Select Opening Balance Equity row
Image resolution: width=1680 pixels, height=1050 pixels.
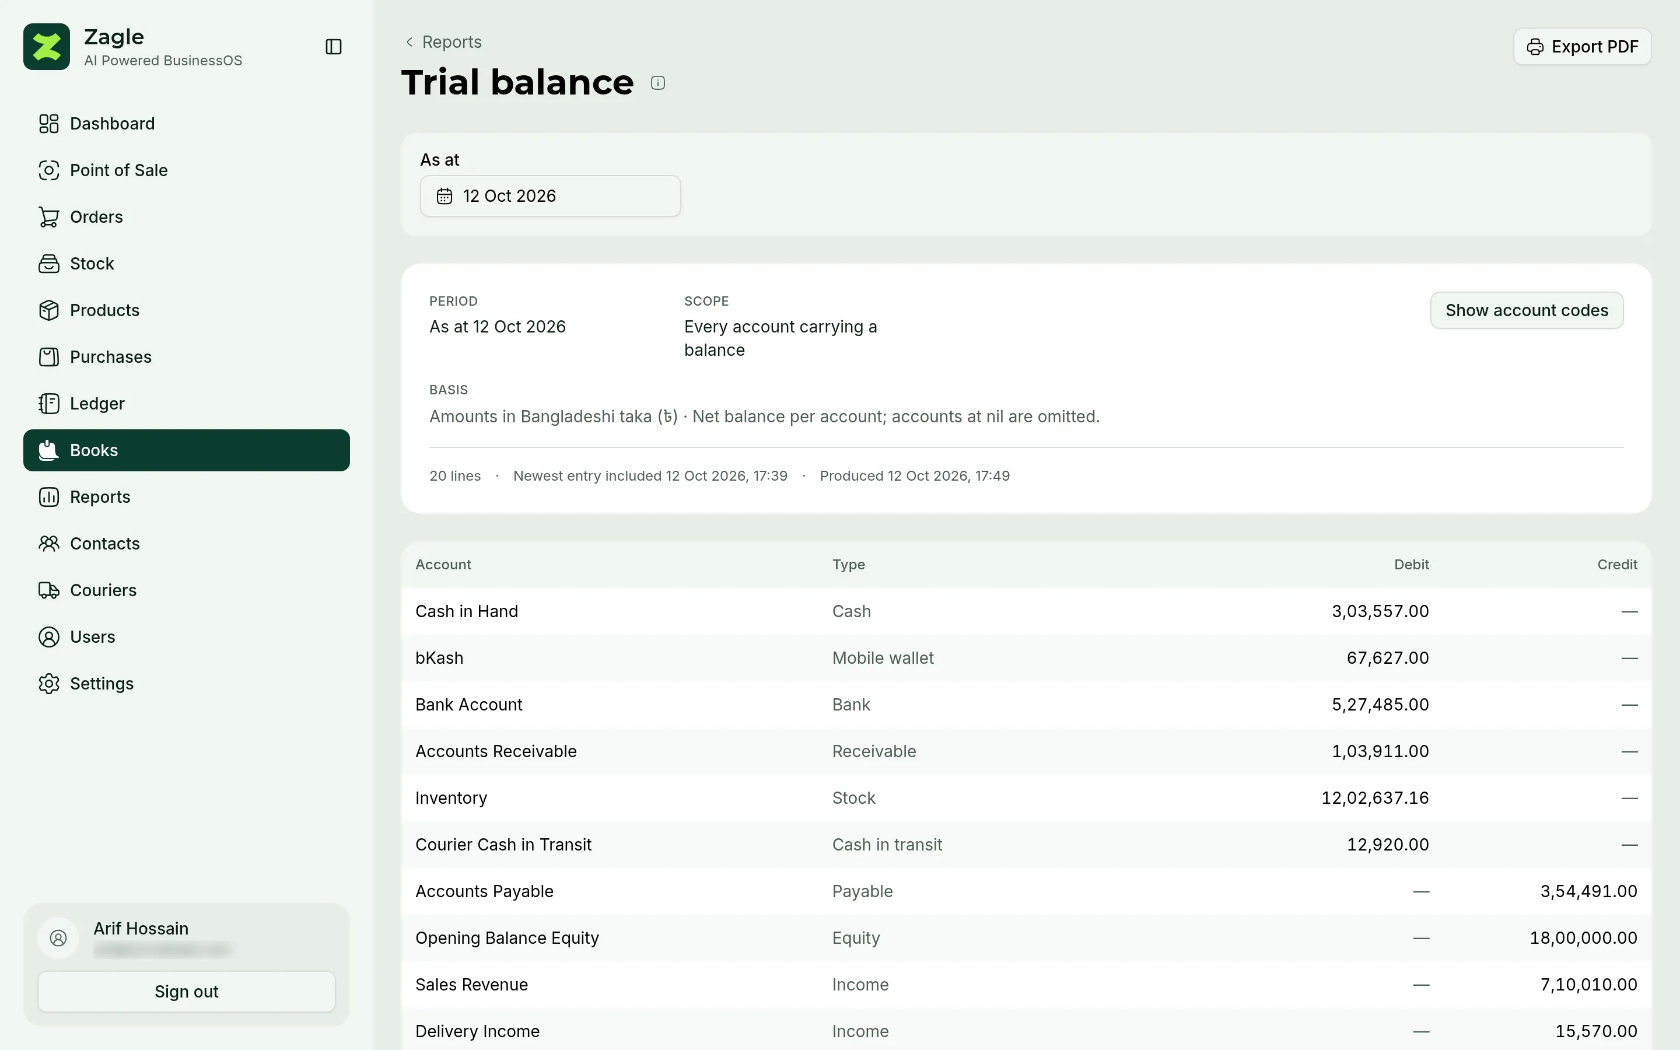tap(1026, 937)
